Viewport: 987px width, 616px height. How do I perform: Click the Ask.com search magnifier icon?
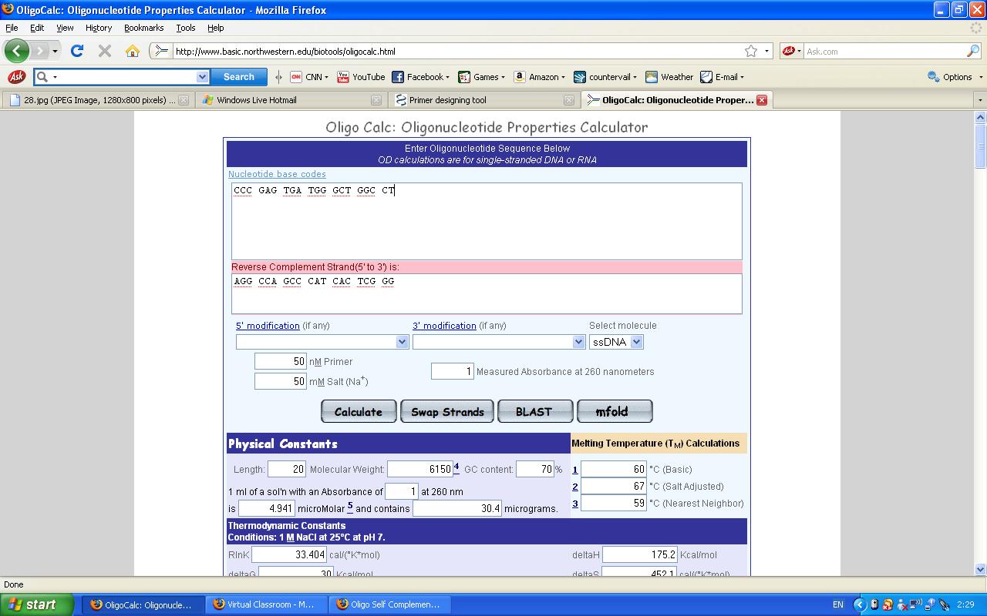point(973,51)
